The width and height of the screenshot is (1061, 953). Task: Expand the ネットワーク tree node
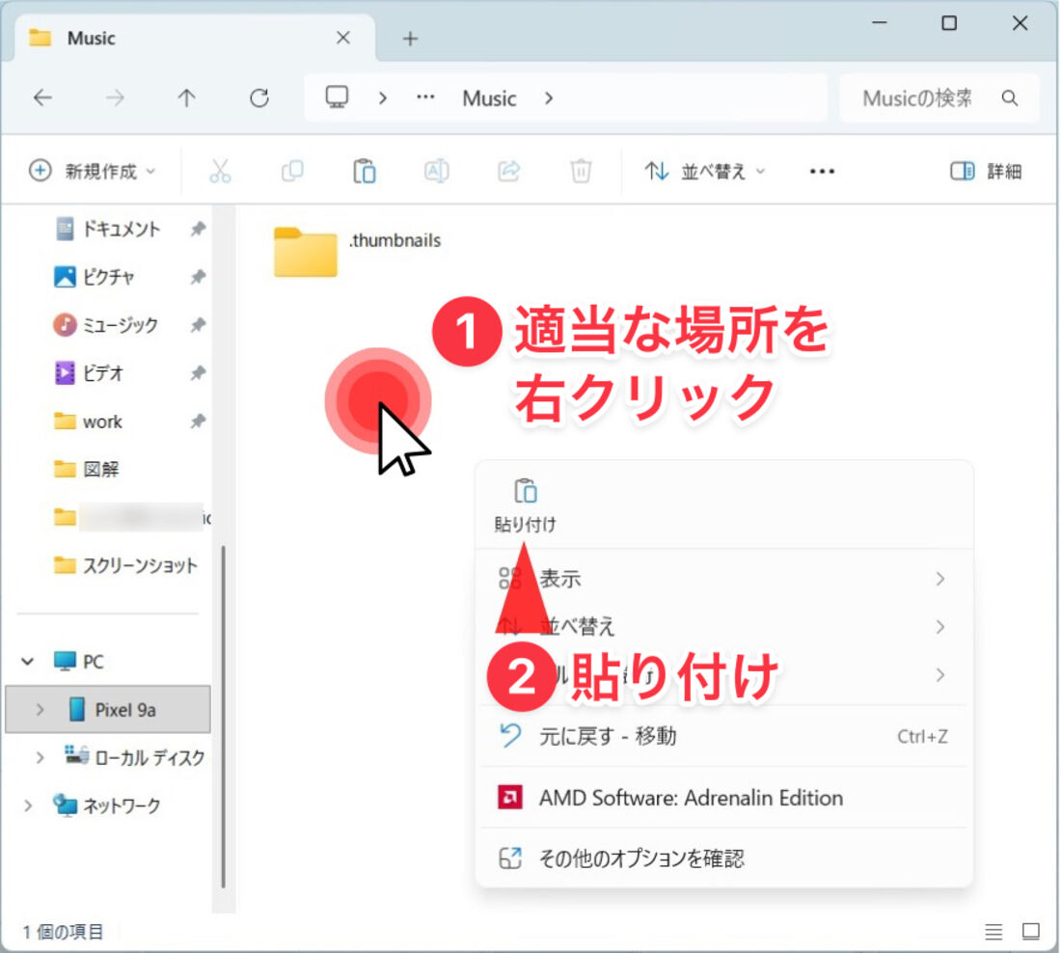click(28, 805)
